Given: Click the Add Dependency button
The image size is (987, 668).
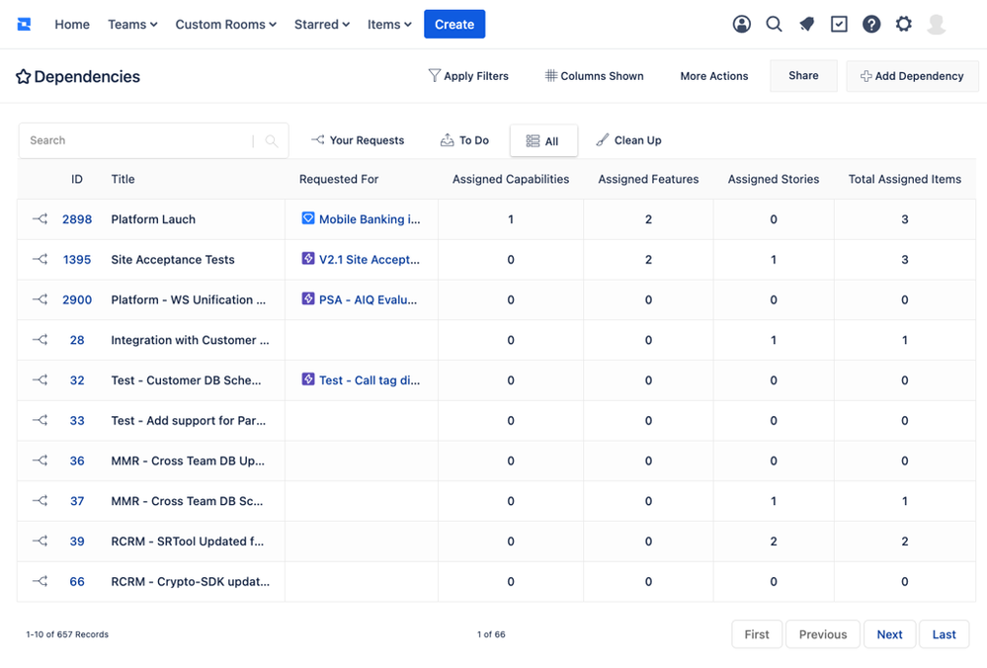Looking at the screenshot, I should click(911, 76).
